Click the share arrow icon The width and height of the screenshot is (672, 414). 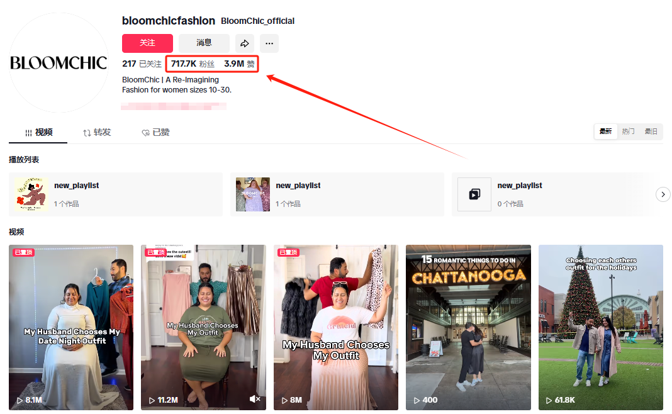tap(245, 43)
